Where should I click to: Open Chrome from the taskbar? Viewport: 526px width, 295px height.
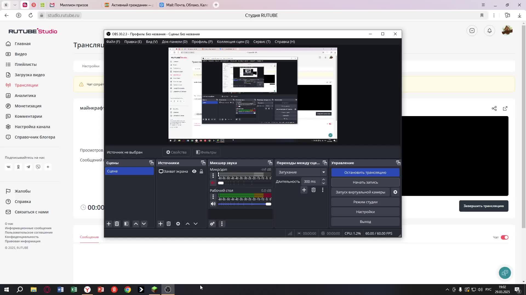click(x=128, y=290)
